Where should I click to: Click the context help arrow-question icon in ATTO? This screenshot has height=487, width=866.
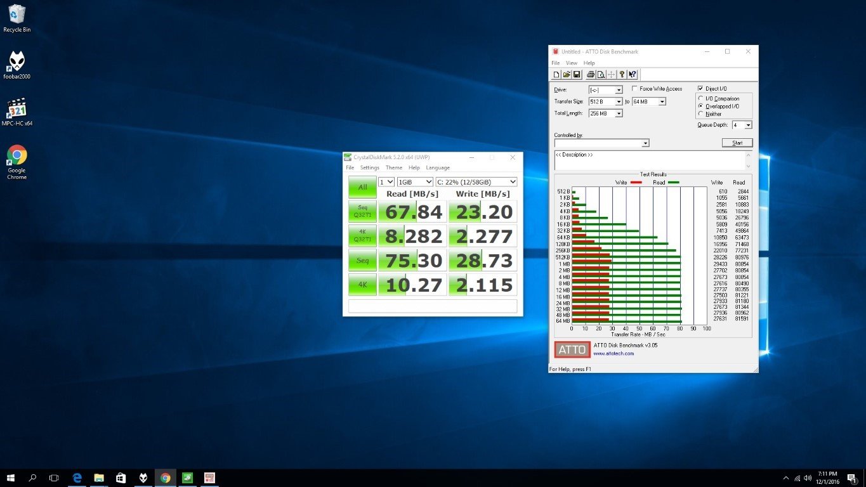pyautogui.click(x=633, y=74)
